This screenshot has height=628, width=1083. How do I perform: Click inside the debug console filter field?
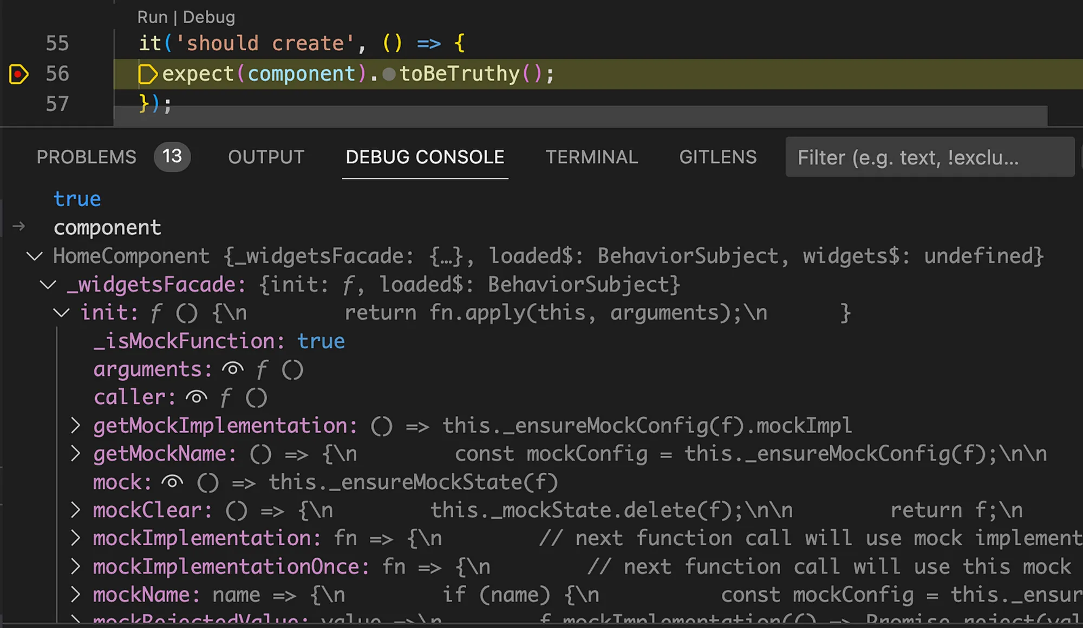(x=929, y=157)
